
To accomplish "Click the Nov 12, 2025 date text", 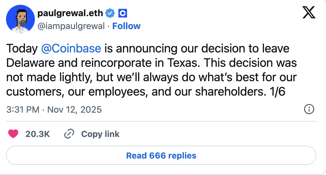I will tap(75, 110).
